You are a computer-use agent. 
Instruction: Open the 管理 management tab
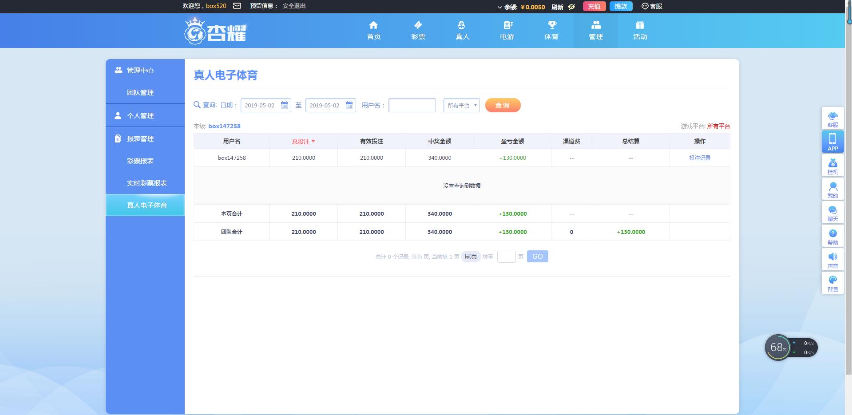pyautogui.click(x=596, y=31)
